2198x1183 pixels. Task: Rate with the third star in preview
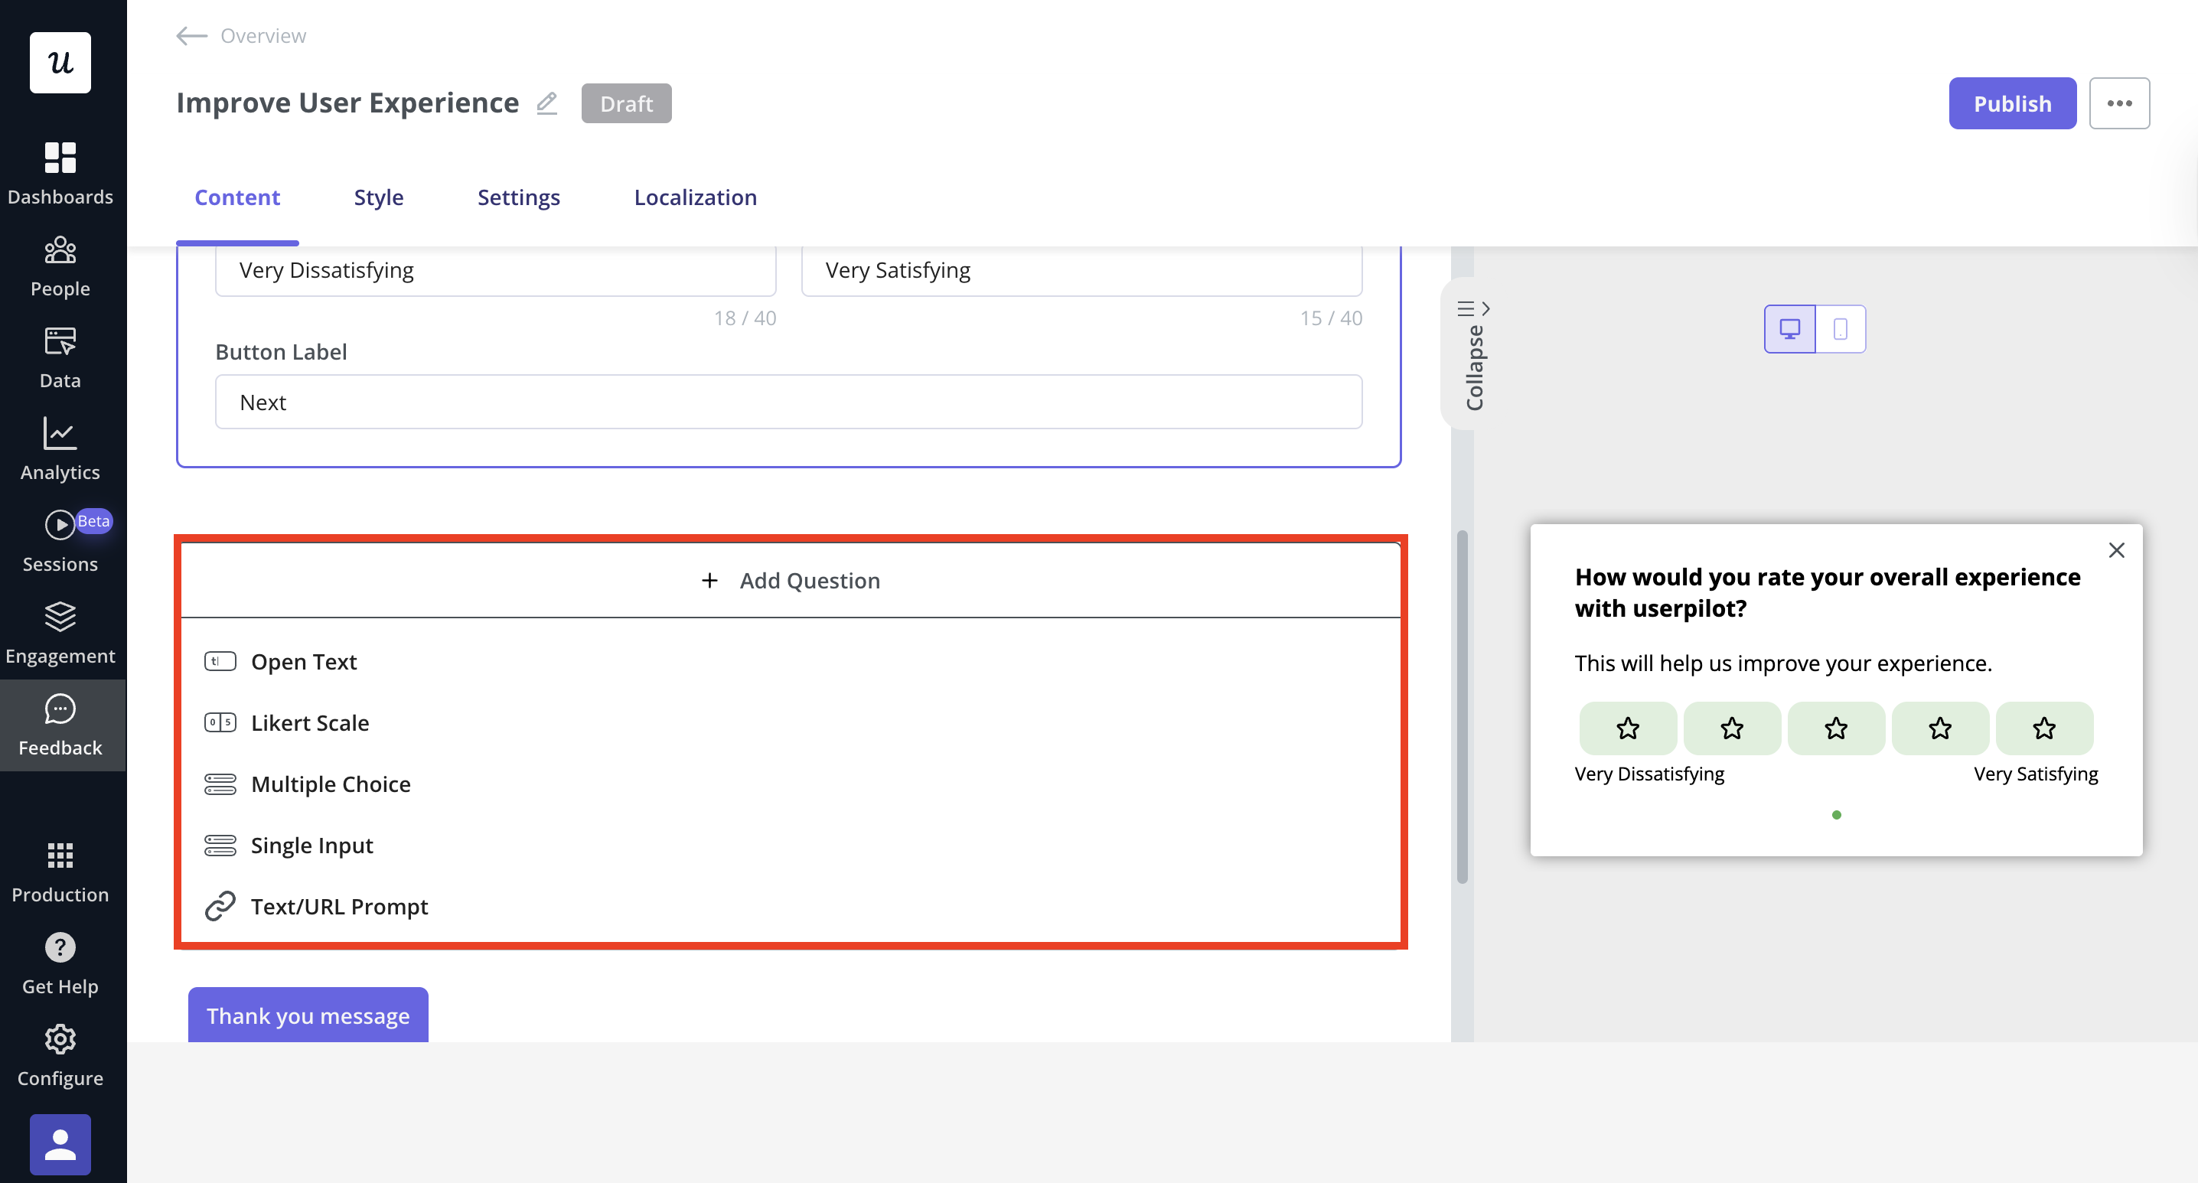[1835, 728]
